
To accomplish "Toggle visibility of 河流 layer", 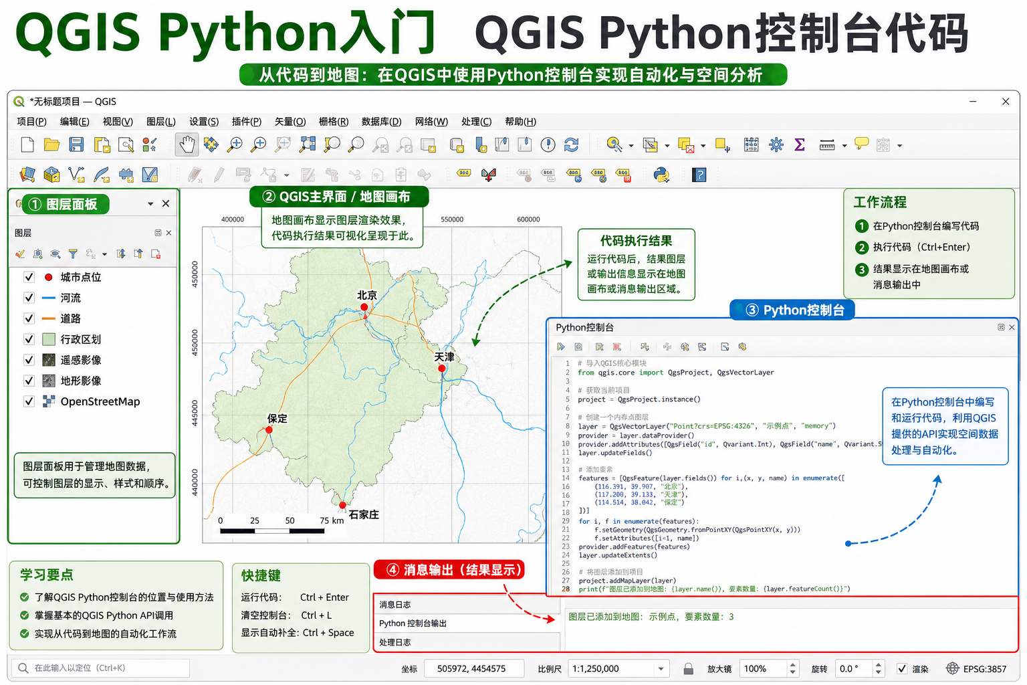I will tap(29, 298).
